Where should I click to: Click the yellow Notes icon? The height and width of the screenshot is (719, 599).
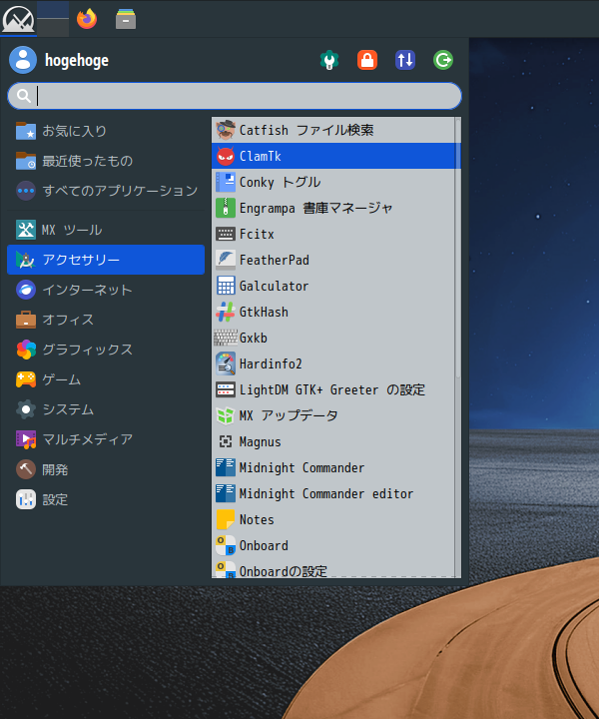(226, 519)
